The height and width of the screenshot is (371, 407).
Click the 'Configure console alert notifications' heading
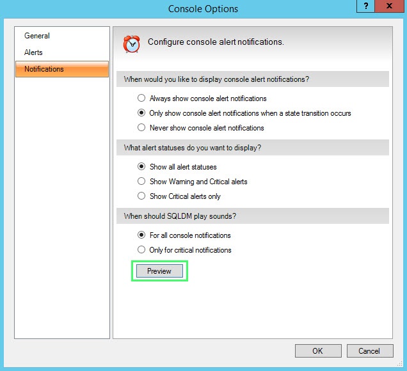click(x=216, y=42)
